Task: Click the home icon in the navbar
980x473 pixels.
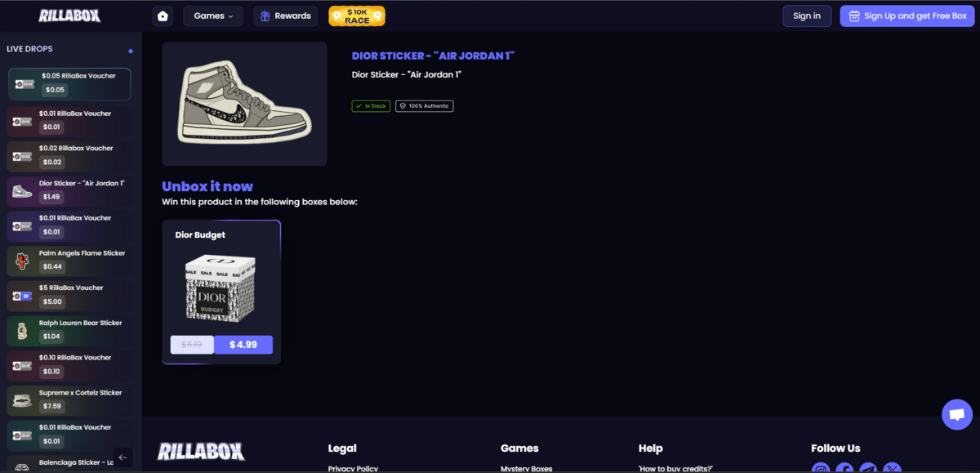Action: 163,16
